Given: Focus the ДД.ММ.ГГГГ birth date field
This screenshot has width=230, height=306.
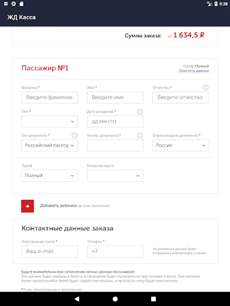Looking at the screenshot, I should click(115, 122).
